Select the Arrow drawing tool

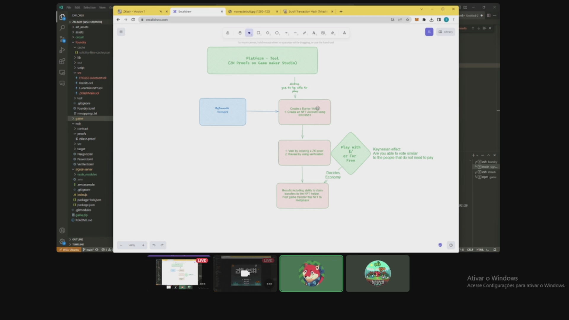286,33
